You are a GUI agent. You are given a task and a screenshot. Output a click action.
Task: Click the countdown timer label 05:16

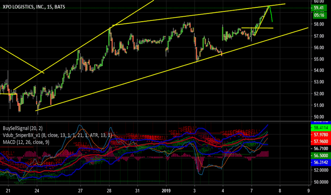tap(319, 15)
